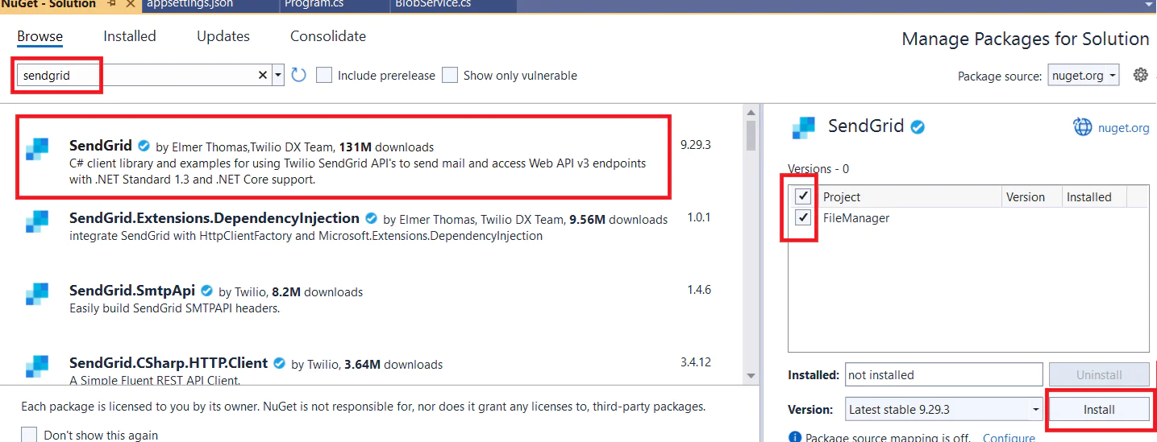
Task: Select the SendGrid.SmtpApi package title
Action: [x=132, y=291]
